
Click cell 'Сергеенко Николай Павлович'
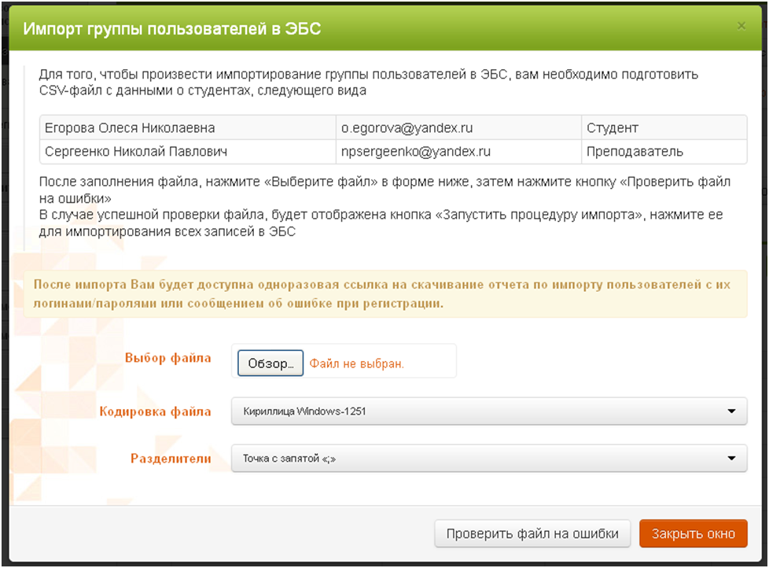click(136, 151)
